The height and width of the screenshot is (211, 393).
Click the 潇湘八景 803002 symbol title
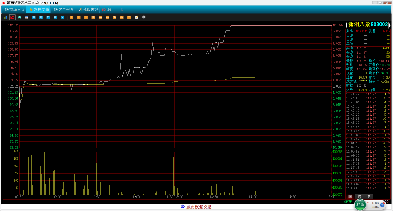click(368, 24)
